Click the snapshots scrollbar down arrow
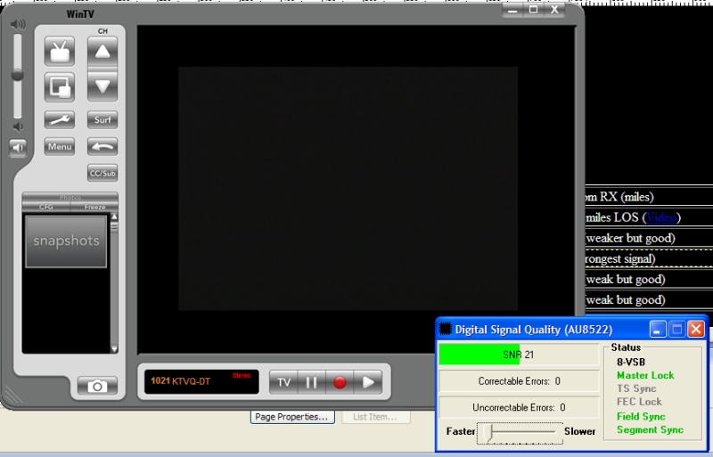This screenshot has width=713, height=457. [114, 349]
